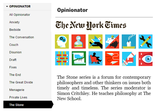Screen dimensions: 156x112
Task: Open the smoking candle icon
Action: 129,41
